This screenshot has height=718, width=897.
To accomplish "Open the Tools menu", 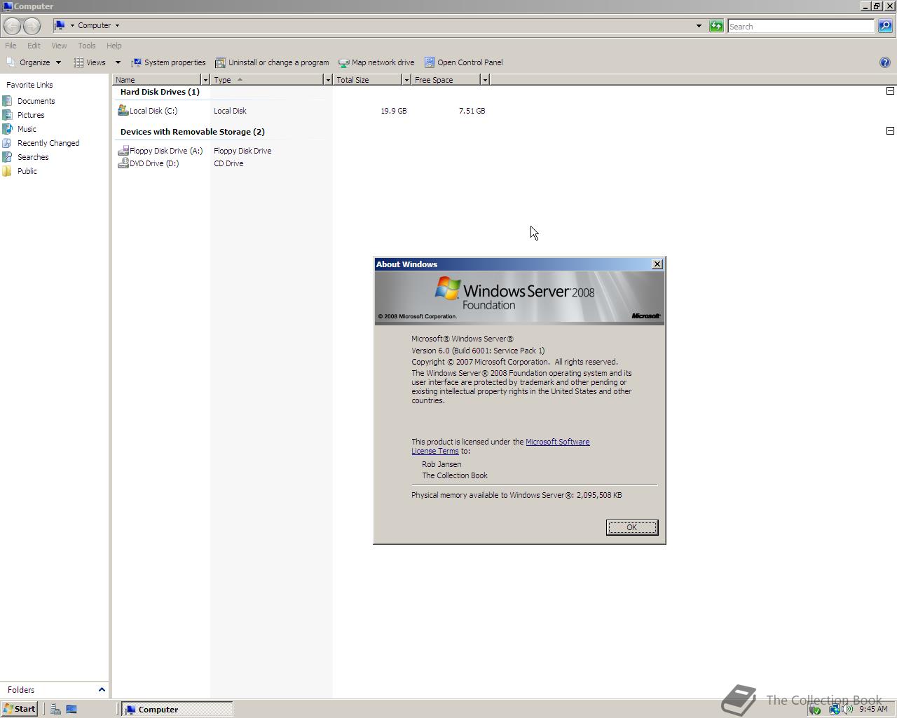I will coord(87,46).
